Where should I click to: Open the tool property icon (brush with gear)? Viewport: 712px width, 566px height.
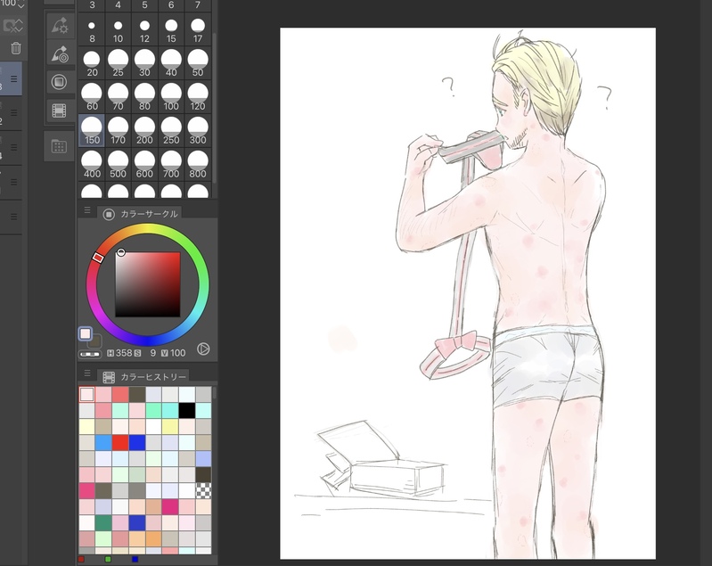(x=60, y=26)
